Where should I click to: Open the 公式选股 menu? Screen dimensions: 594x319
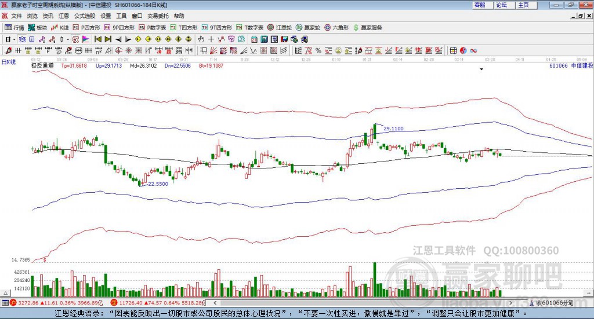84,16
